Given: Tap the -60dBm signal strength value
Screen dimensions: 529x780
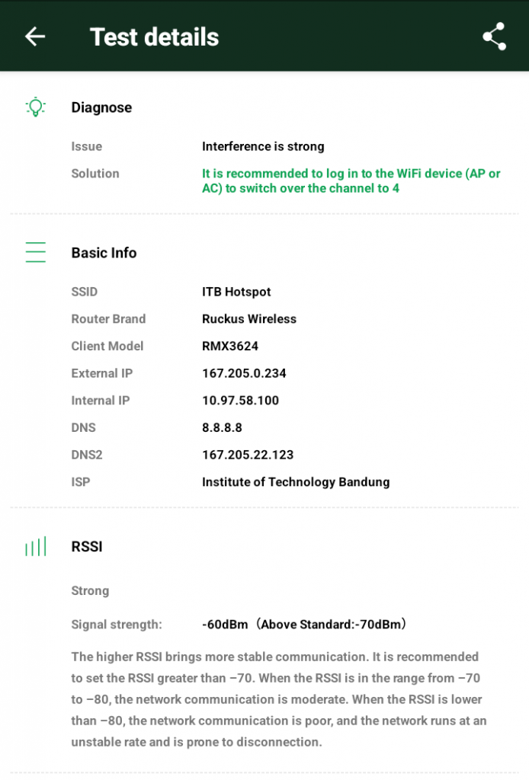Looking at the screenshot, I should click(225, 625).
